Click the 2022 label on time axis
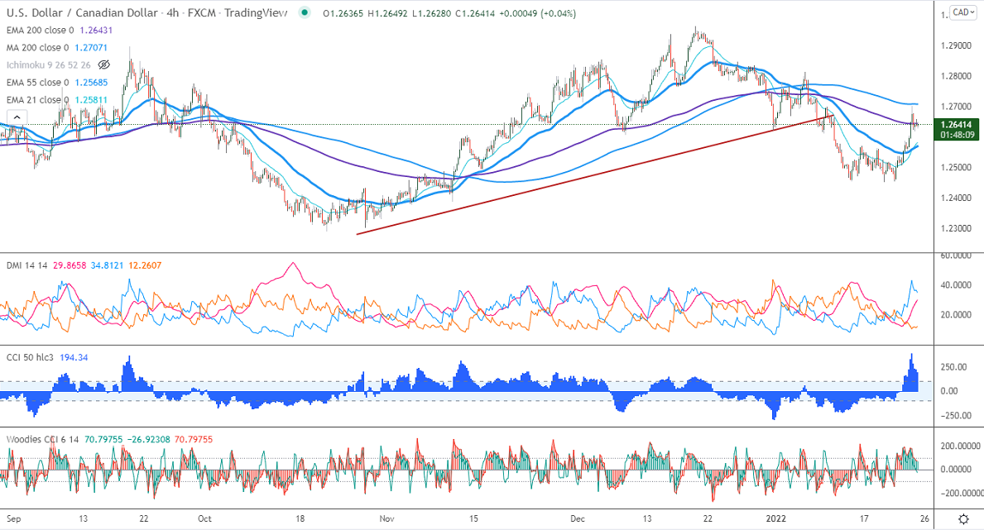The width and height of the screenshot is (984, 530). (x=776, y=518)
